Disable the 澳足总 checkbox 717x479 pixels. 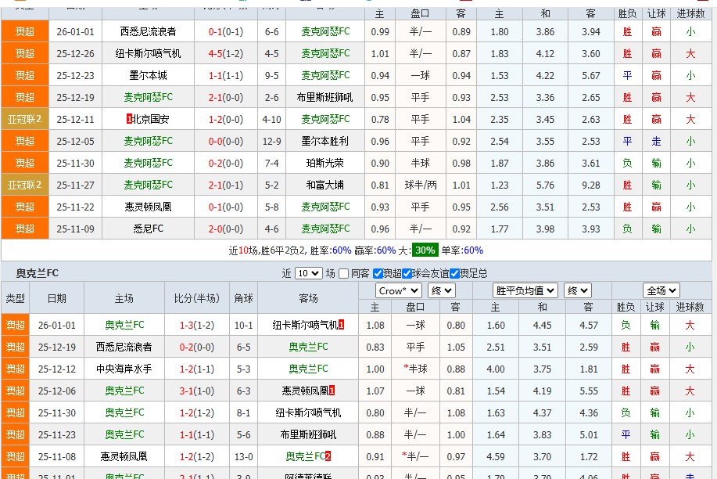455,273
